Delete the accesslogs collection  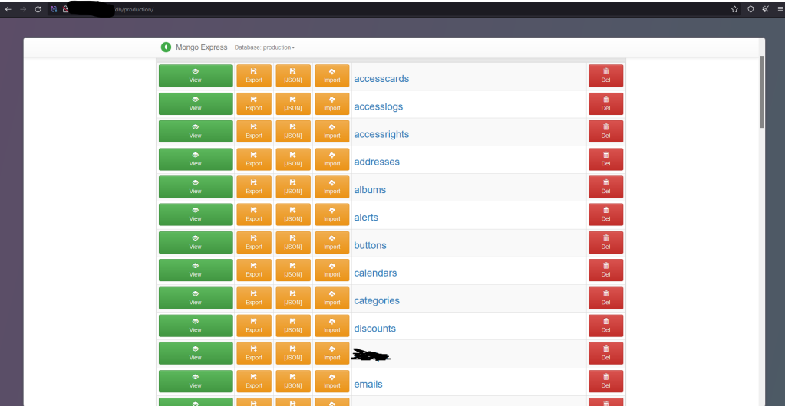(x=605, y=103)
